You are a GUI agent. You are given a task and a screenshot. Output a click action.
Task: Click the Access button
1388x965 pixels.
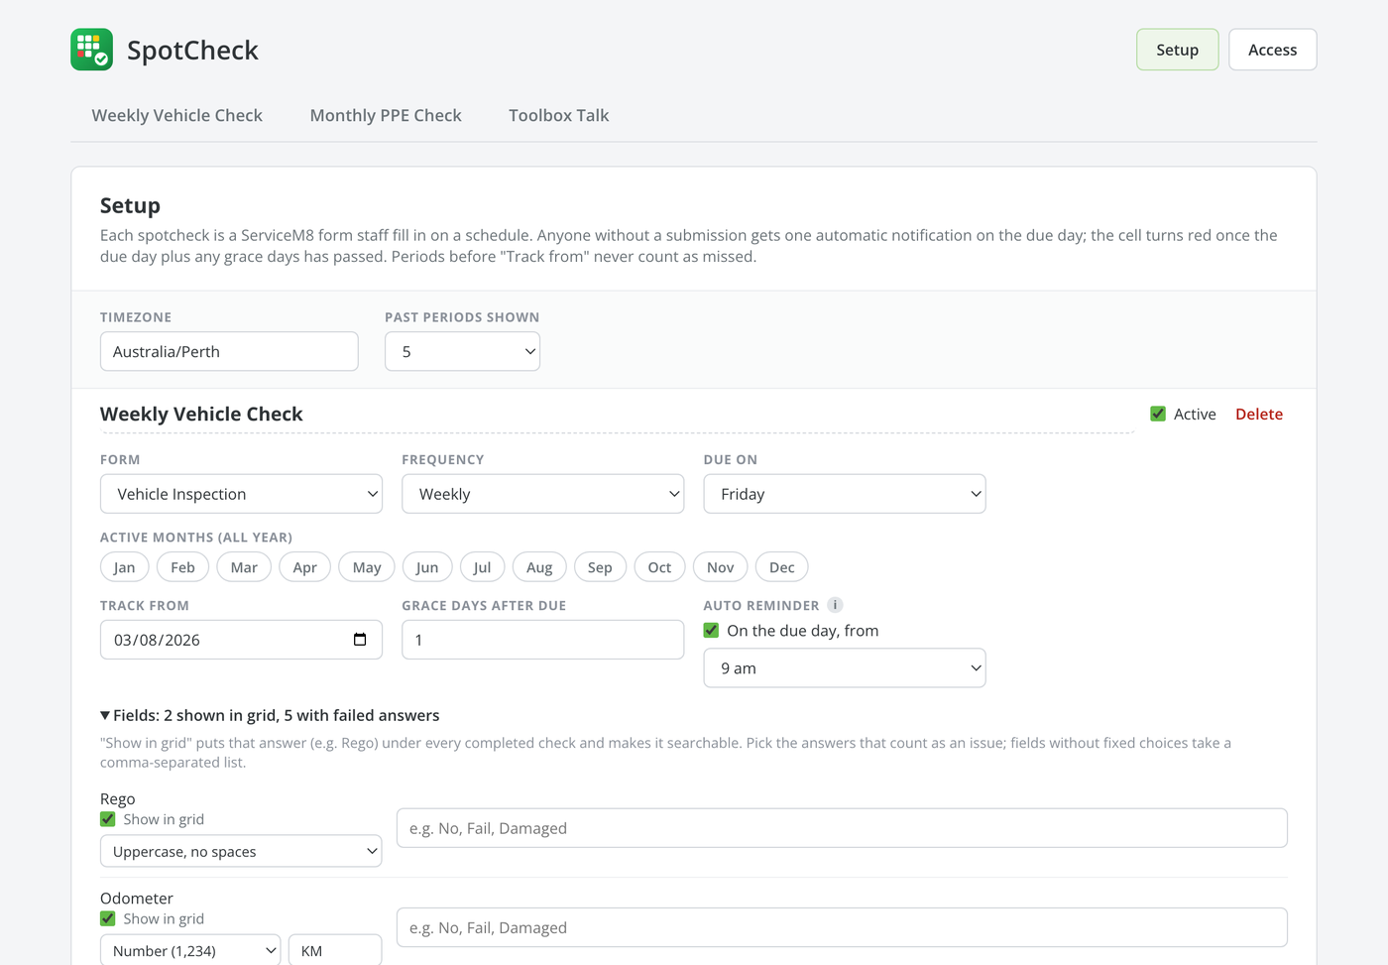[1273, 50]
